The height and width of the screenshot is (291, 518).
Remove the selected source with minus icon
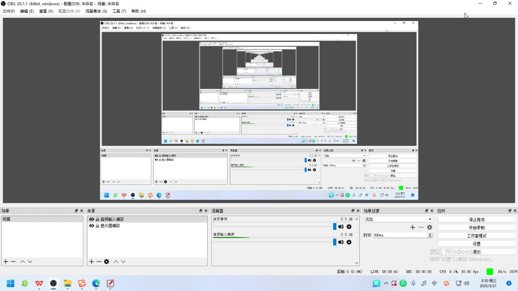[99, 261]
